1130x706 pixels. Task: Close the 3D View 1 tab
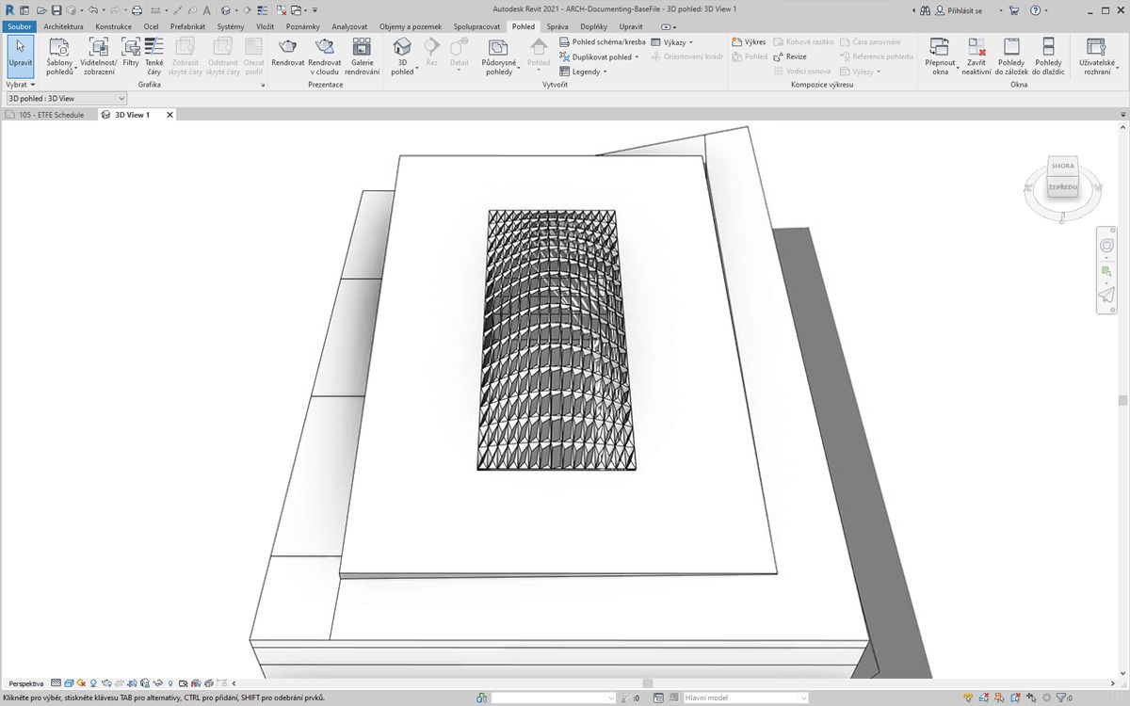(x=170, y=115)
